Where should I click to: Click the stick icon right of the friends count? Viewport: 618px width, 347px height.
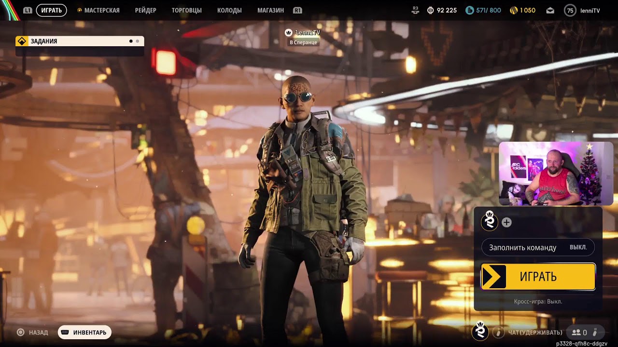595,332
